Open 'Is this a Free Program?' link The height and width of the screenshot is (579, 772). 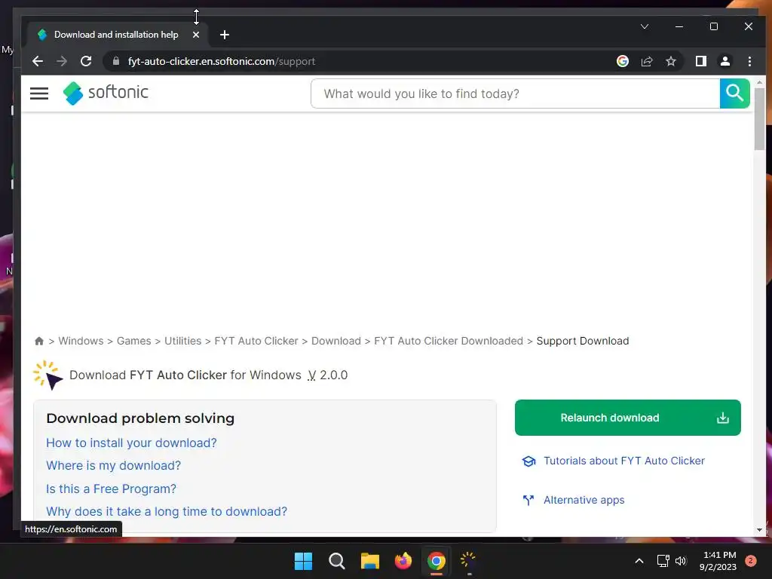(111, 489)
